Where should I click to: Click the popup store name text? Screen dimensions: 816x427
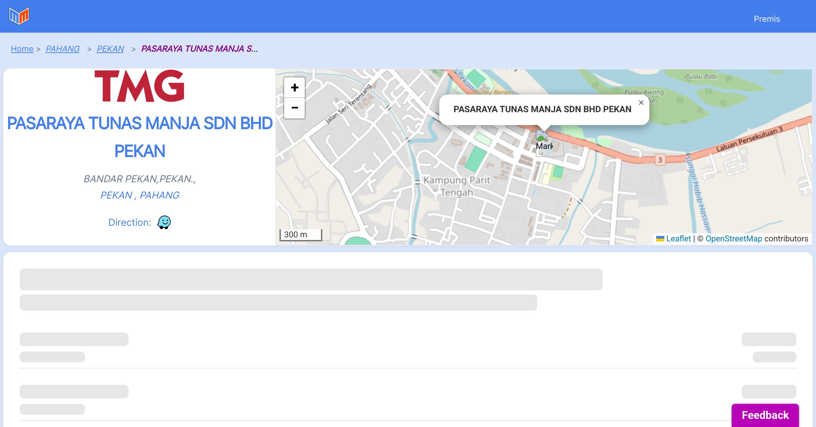(542, 109)
